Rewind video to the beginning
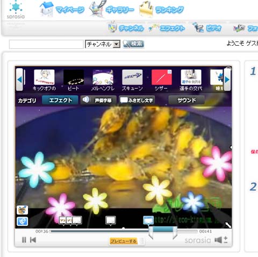 [x=33, y=240]
